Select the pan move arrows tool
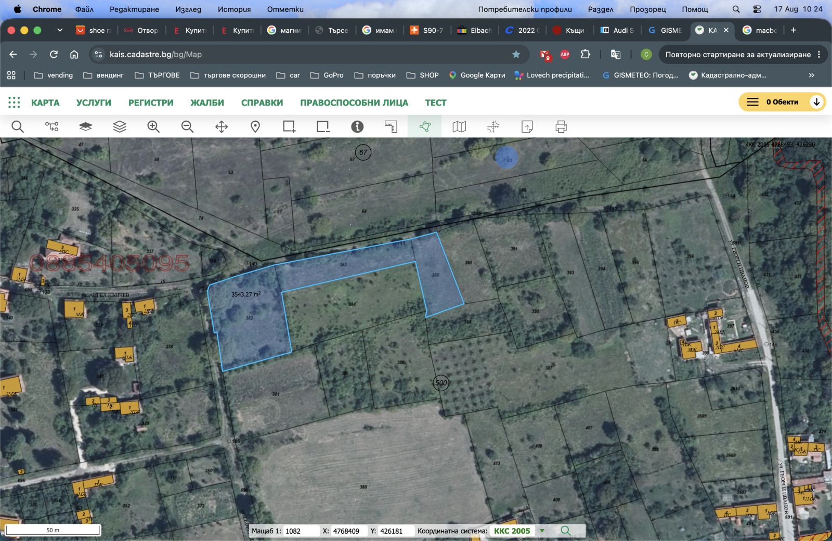 (222, 126)
